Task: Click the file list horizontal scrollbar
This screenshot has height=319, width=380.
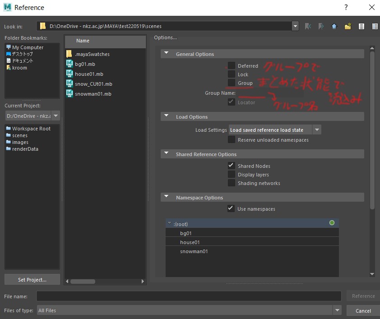Action: pyautogui.click(x=83, y=281)
